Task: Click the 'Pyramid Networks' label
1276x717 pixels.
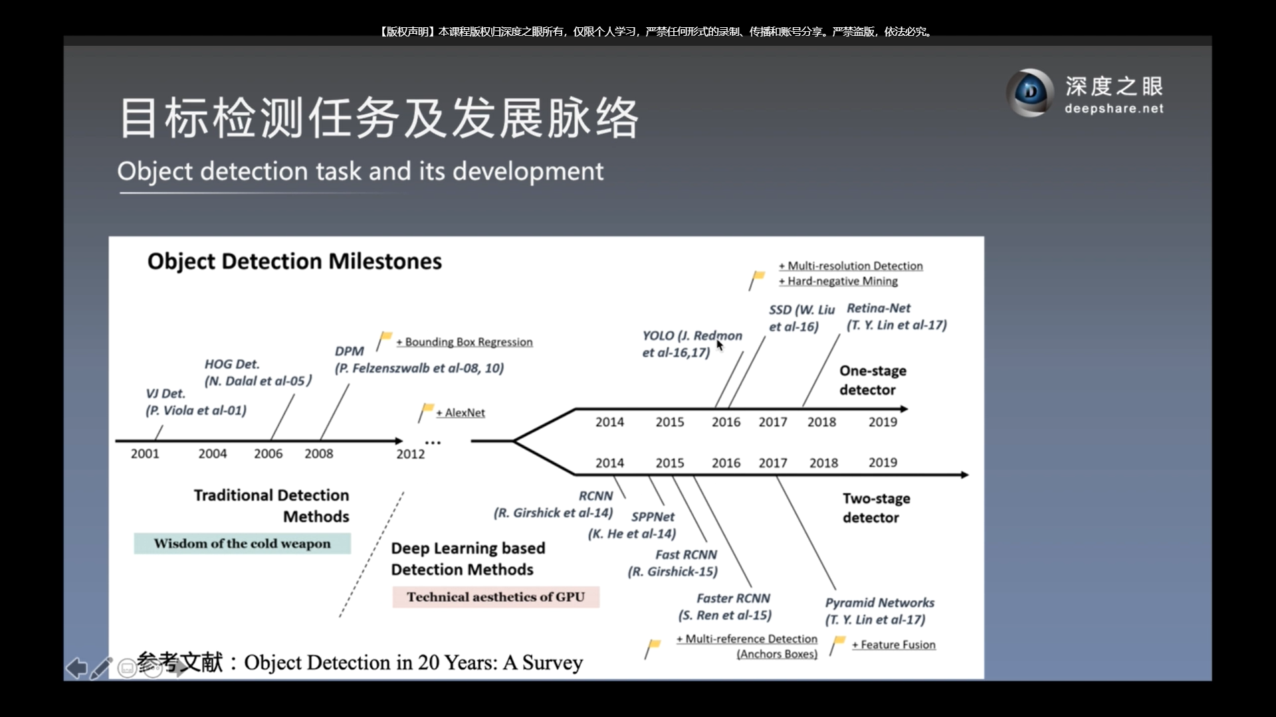Action: (x=879, y=603)
